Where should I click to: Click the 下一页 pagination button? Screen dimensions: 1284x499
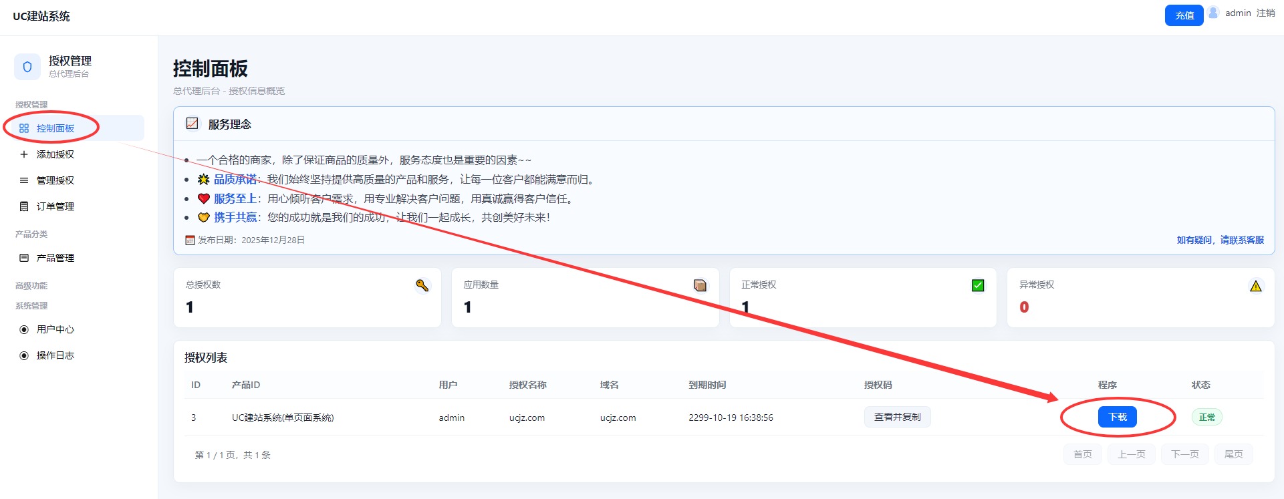1185,454
